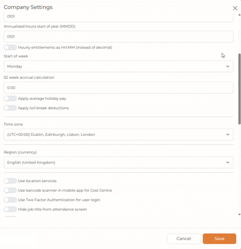Click the Annualised hours start of year field
This screenshot has height=249, width=241.
point(119,37)
